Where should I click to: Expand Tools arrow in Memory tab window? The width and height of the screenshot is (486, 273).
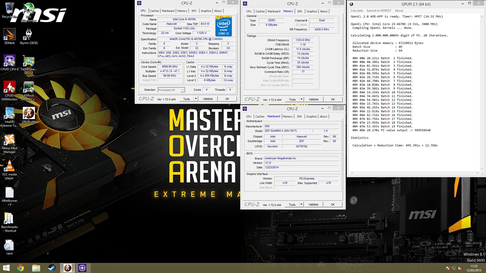[x=301, y=99]
